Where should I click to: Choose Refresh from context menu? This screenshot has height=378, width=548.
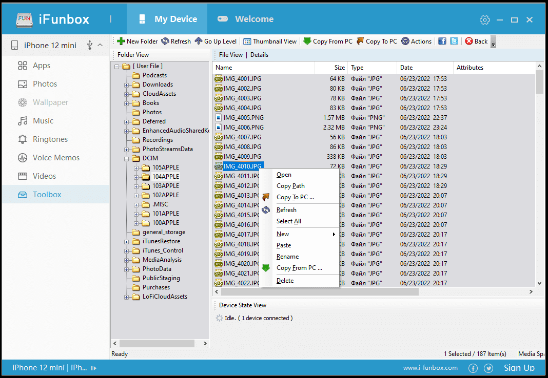[299, 210]
